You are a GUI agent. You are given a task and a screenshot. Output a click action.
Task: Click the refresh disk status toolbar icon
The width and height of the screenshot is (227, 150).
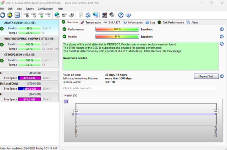(x=3, y=15)
